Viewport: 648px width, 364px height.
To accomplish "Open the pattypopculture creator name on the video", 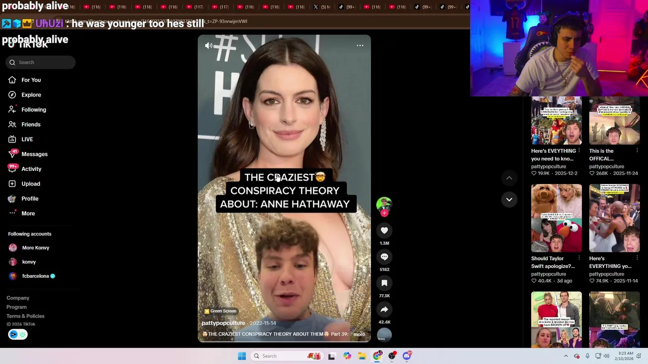I will 223,323.
